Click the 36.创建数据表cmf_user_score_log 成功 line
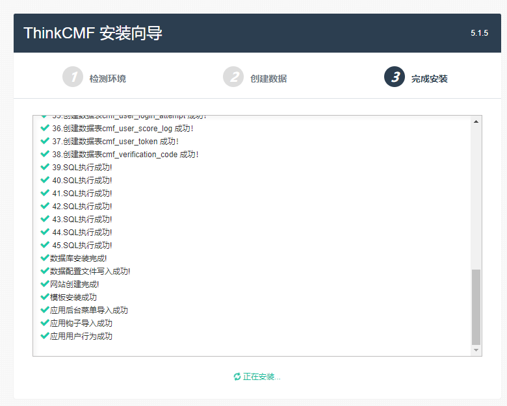Screen dimensions: 507x406 point(123,129)
